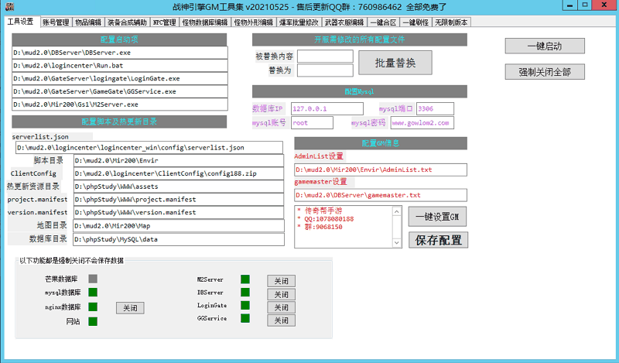The image size is (619, 363).
Task: Click the version.manifest path field
Action: pyautogui.click(x=179, y=213)
